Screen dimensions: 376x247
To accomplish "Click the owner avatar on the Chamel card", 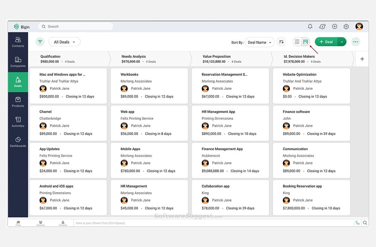I will click(43, 126).
